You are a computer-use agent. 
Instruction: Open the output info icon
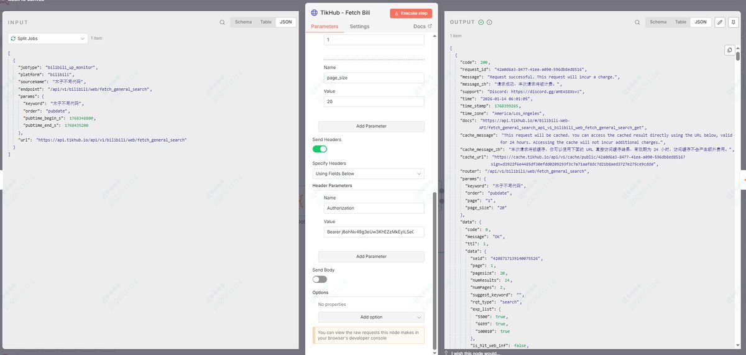(489, 22)
